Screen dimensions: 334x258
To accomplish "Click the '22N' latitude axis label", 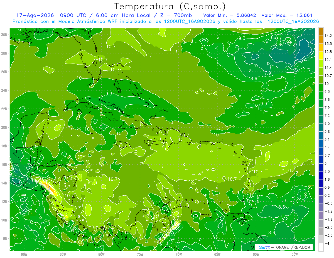I will [x=5, y=109].
